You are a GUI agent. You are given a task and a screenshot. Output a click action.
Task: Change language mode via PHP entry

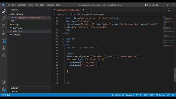pyautogui.click(x=152, y=95)
